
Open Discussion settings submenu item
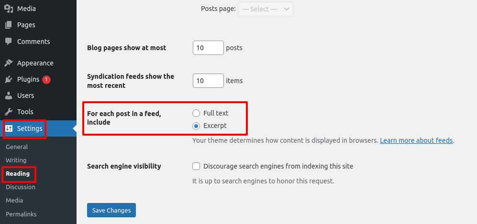click(21, 187)
